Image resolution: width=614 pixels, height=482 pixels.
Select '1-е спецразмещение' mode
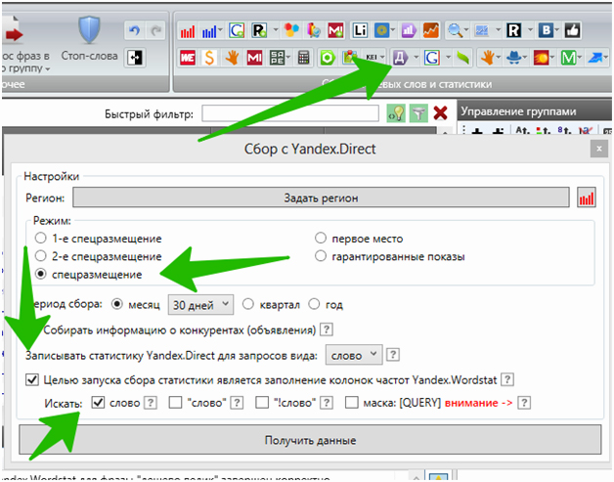coord(41,238)
